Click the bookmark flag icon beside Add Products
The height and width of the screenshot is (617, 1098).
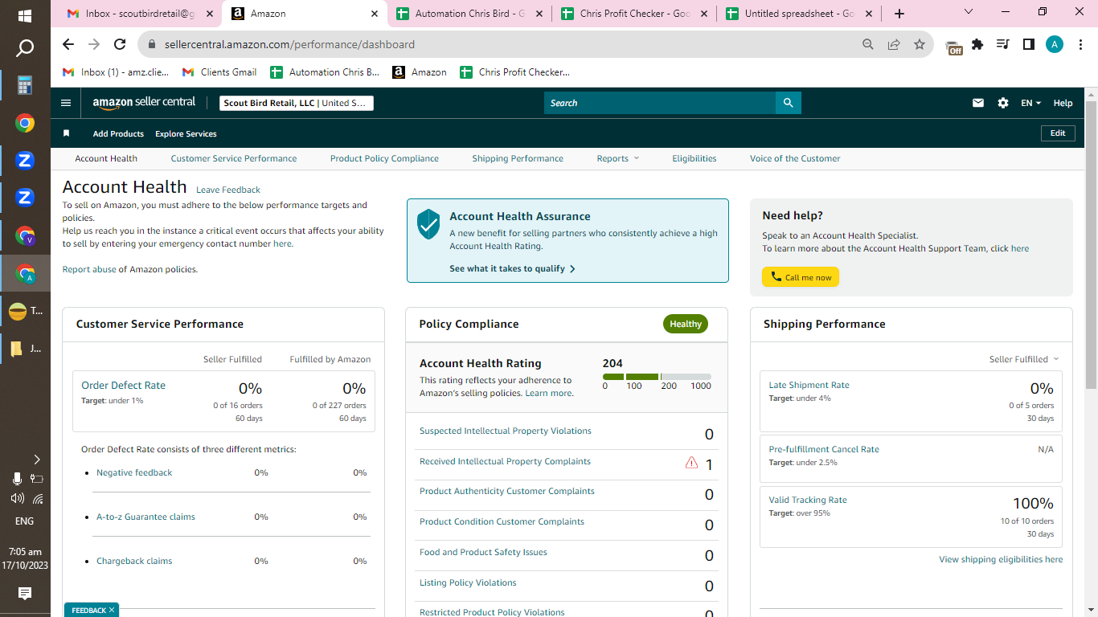[x=67, y=133]
